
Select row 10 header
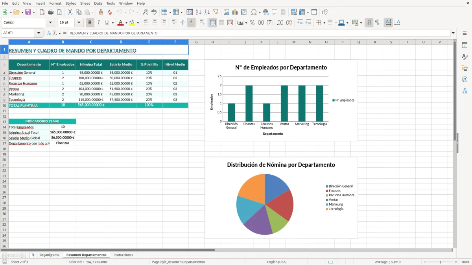point(4,106)
